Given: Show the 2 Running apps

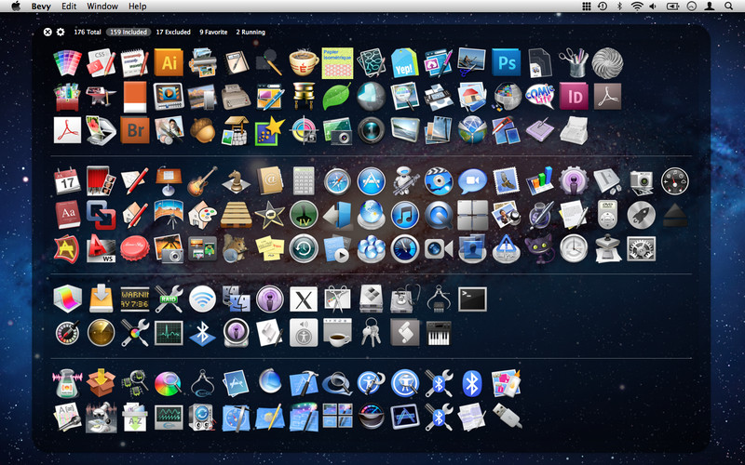Looking at the screenshot, I should click(251, 32).
